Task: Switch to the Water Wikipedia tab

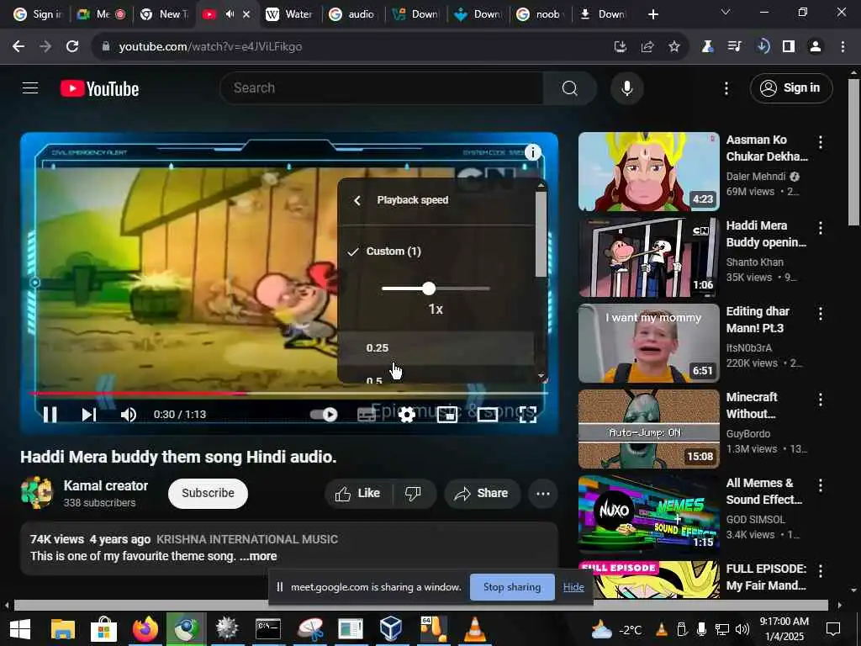Action: pos(290,14)
